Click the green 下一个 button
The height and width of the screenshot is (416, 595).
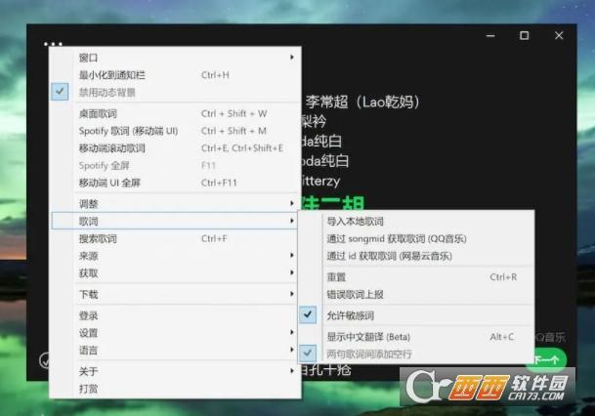[551, 359]
